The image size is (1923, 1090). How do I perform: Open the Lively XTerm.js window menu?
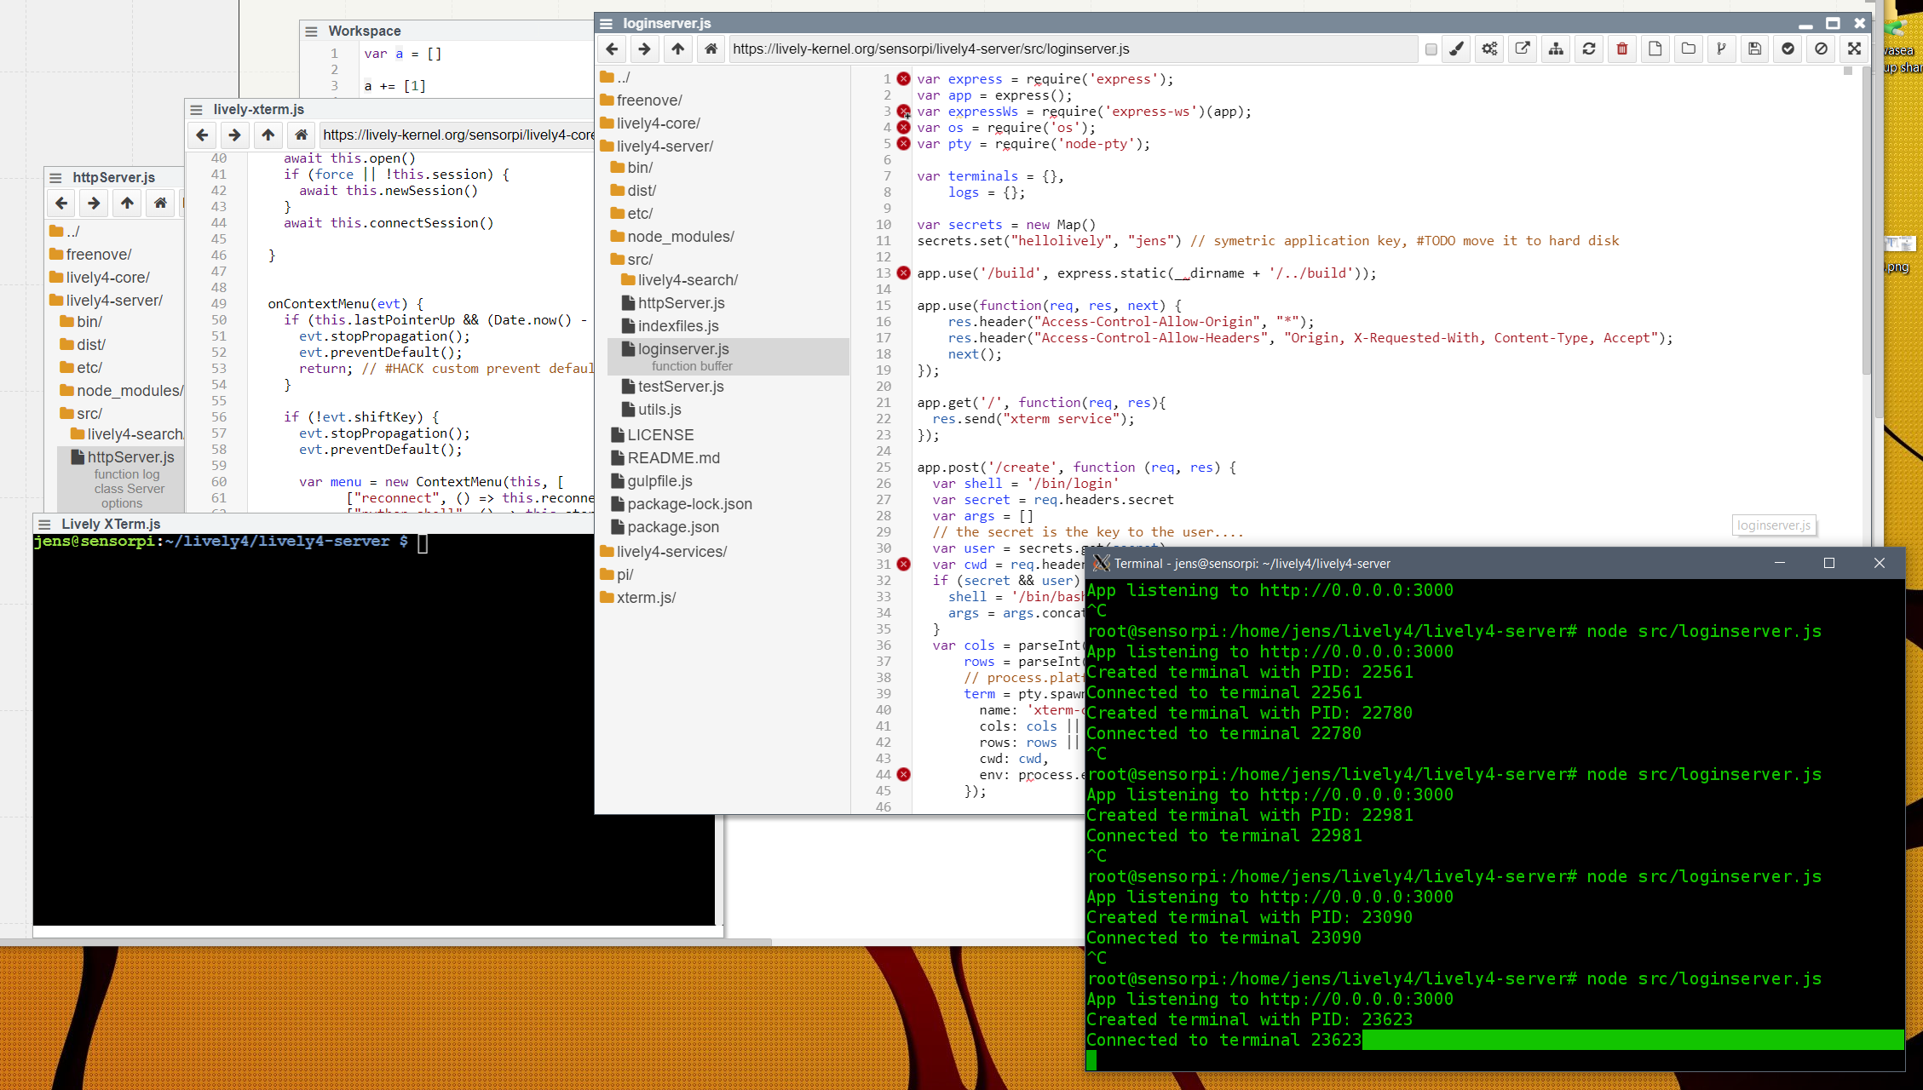click(45, 525)
